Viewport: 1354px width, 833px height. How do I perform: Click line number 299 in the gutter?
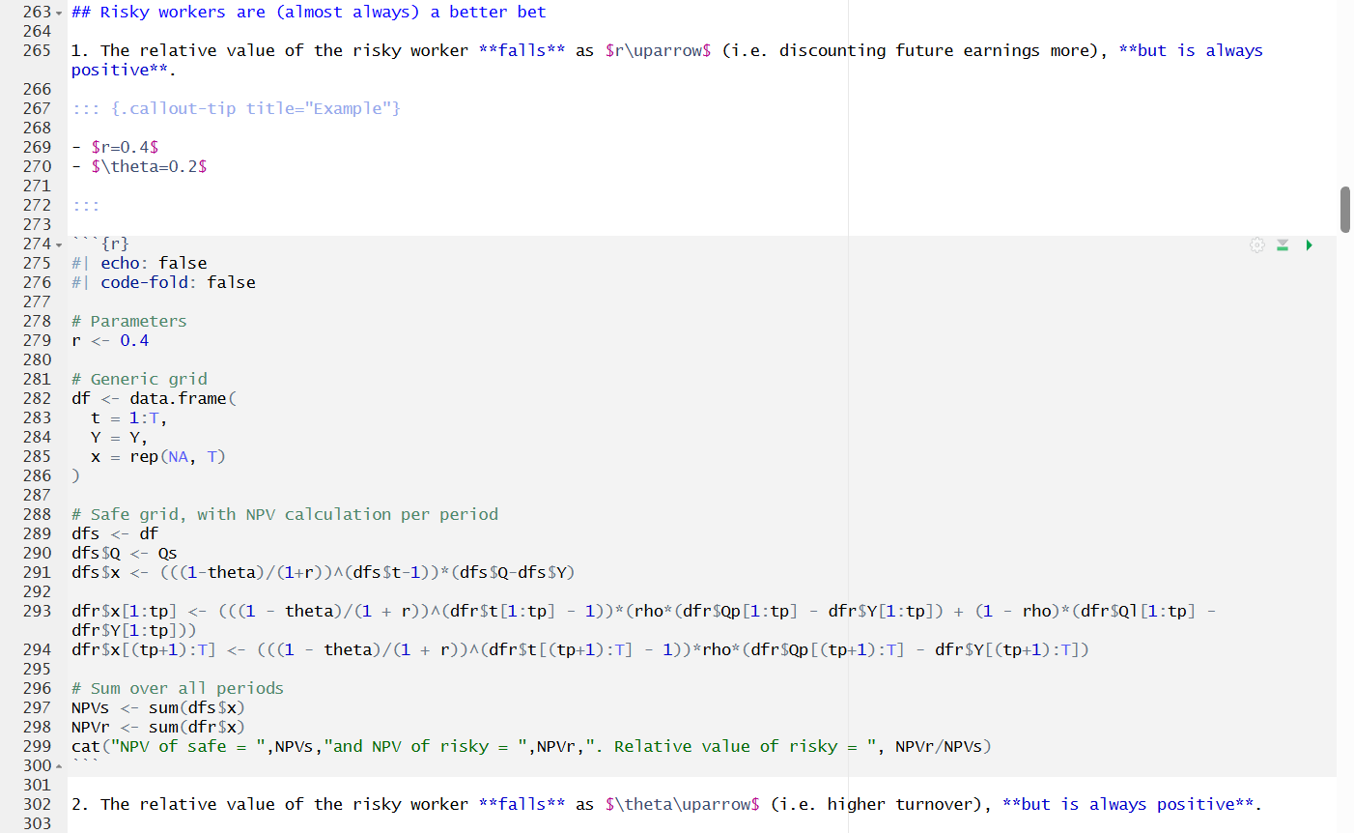pos(37,746)
